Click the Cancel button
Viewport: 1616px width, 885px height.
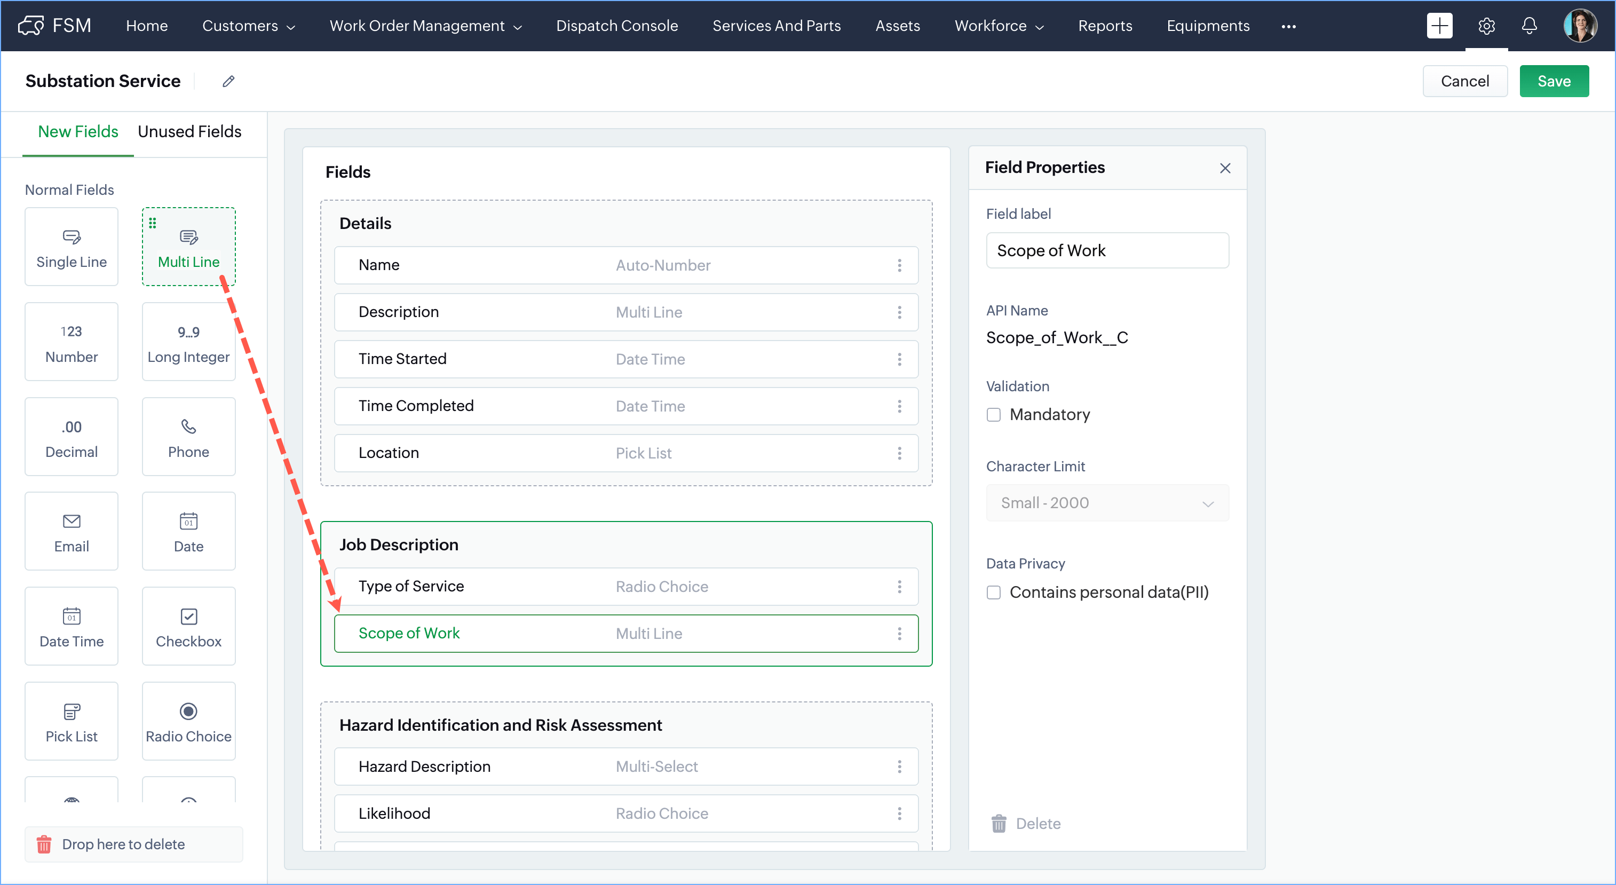pos(1464,82)
